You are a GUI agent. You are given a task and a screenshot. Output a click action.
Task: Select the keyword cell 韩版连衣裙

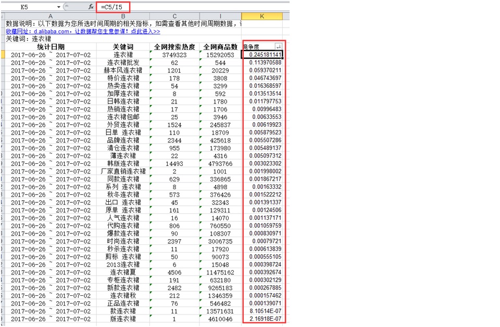click(123, 163)
